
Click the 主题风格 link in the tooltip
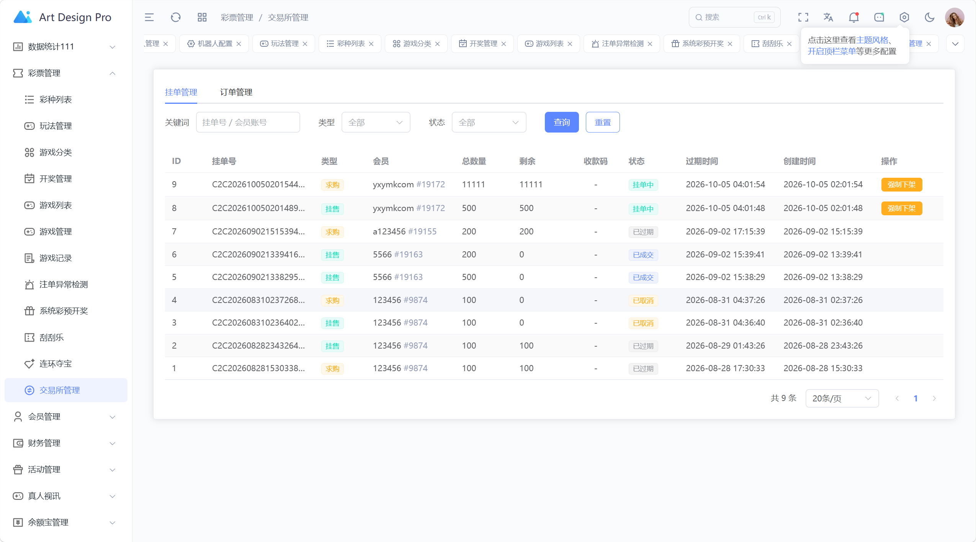pyautogui.click(x=872, y=40)
